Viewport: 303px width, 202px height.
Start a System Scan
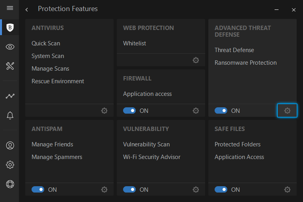tap(48, 56)
